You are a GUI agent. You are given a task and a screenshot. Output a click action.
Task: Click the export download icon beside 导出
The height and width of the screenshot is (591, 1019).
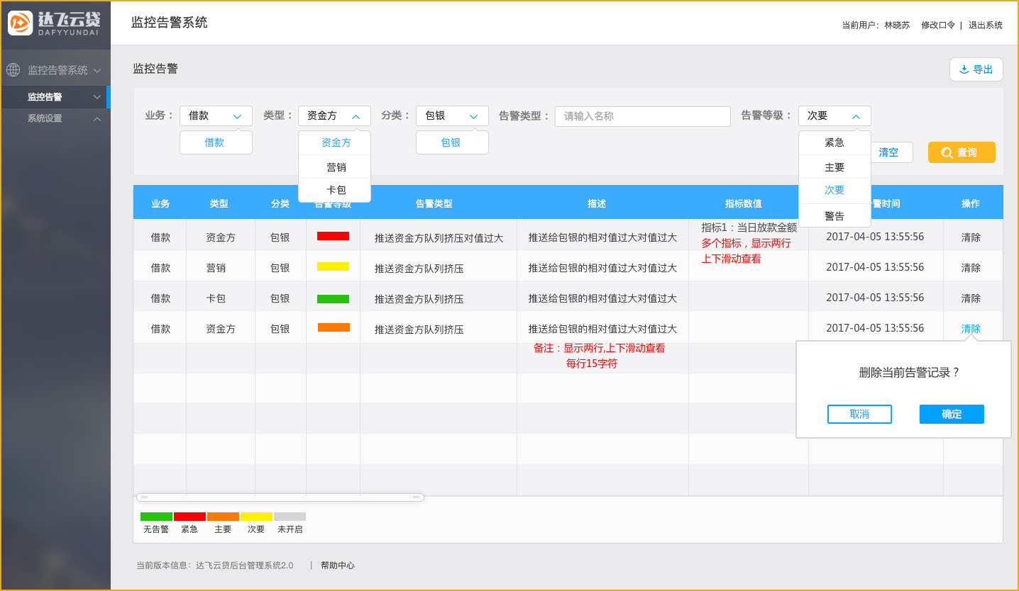pyautogui.click(x=964, y=69)
